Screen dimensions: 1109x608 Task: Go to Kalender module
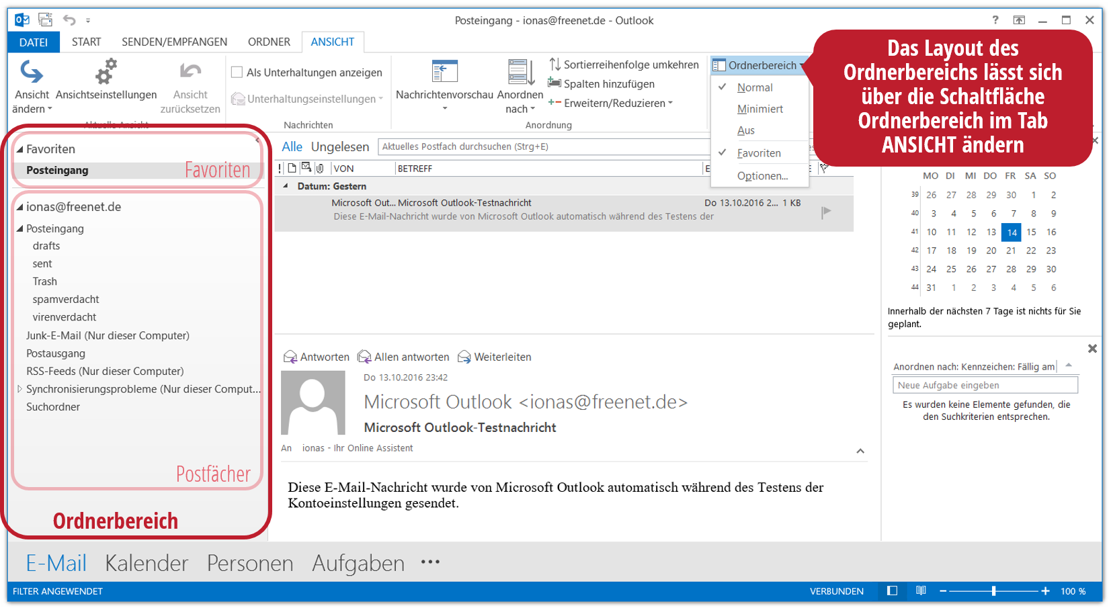(x=147, y=563)
